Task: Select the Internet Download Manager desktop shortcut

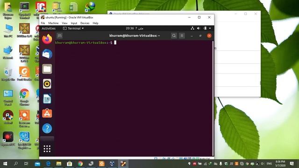Action: (90, 7)
